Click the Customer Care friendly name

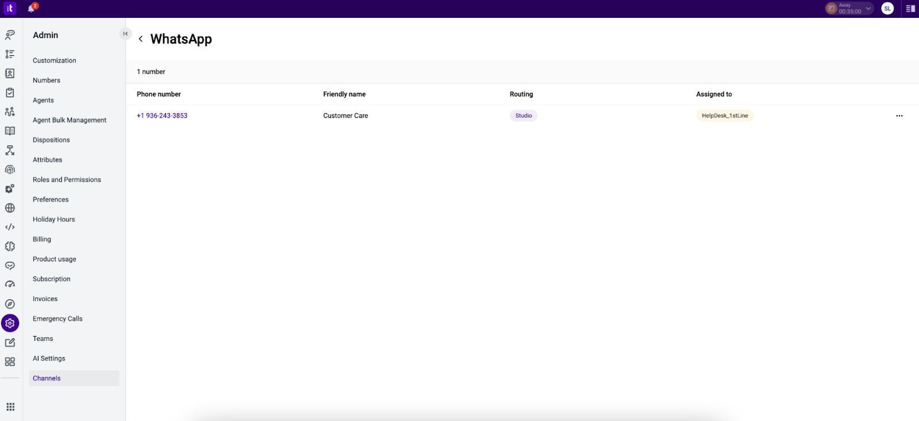(346, 116)
